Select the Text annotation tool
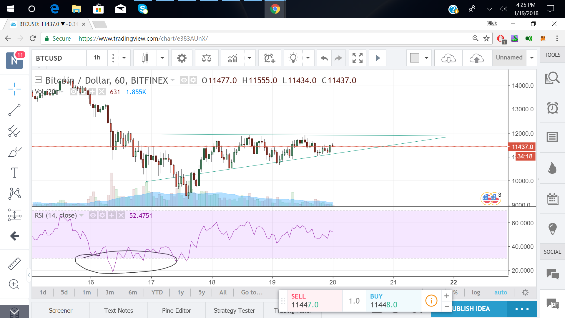Viewport: 565px width, 318px height. tap(14, 173)
